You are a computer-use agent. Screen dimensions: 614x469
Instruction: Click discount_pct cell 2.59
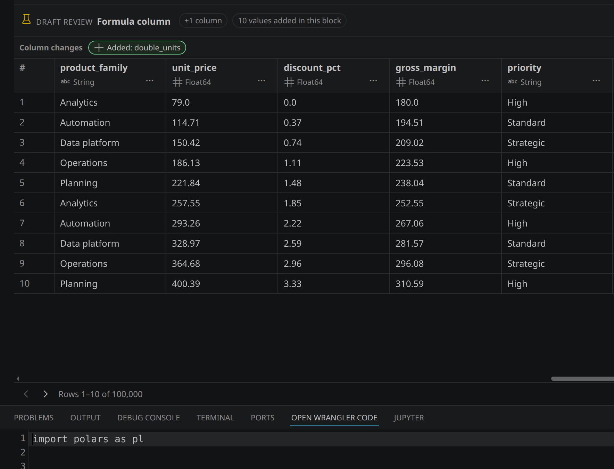334,243
